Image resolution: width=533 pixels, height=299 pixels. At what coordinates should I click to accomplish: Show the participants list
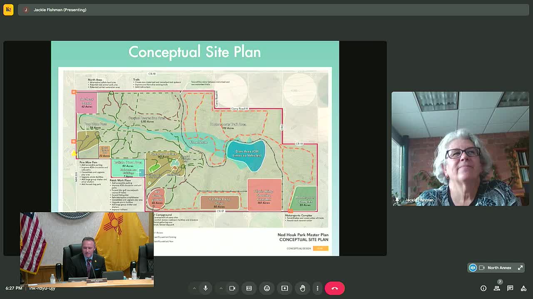click(497, 288)
